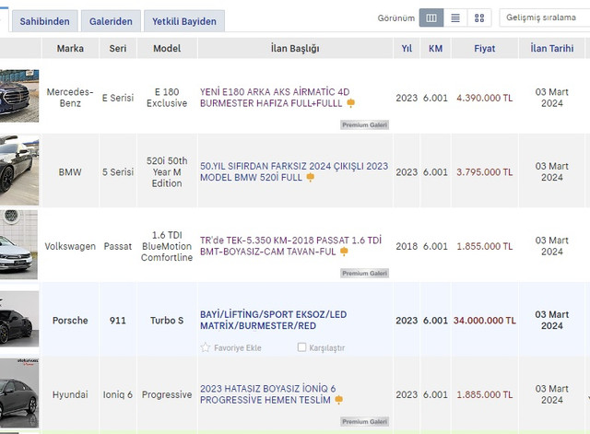Click the Seri column header
The width and height of the screenshot is (590, 434).
[118, 48]
